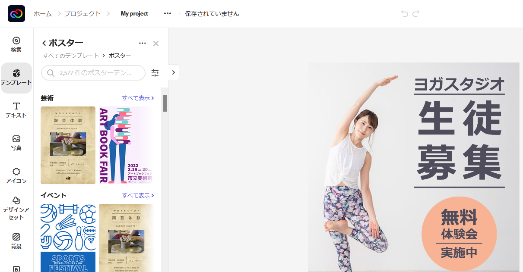Viewport: 523px width, 272px height.
Task: Select the テンプレート tab in the sidebar
Action: (16, 78)
